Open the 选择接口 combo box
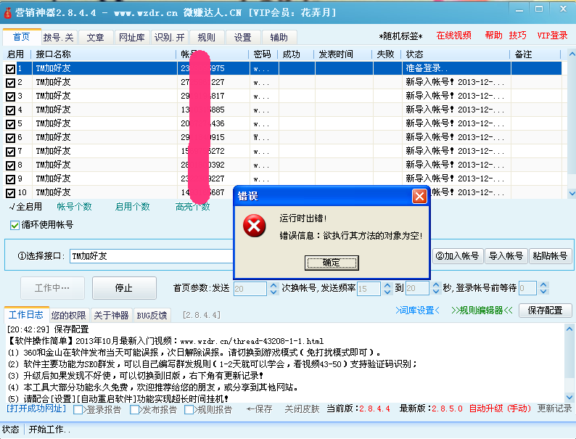The image size is (576, 439). coord(152,256)
